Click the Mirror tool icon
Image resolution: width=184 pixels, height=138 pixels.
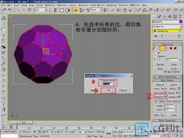pos(119,10)
